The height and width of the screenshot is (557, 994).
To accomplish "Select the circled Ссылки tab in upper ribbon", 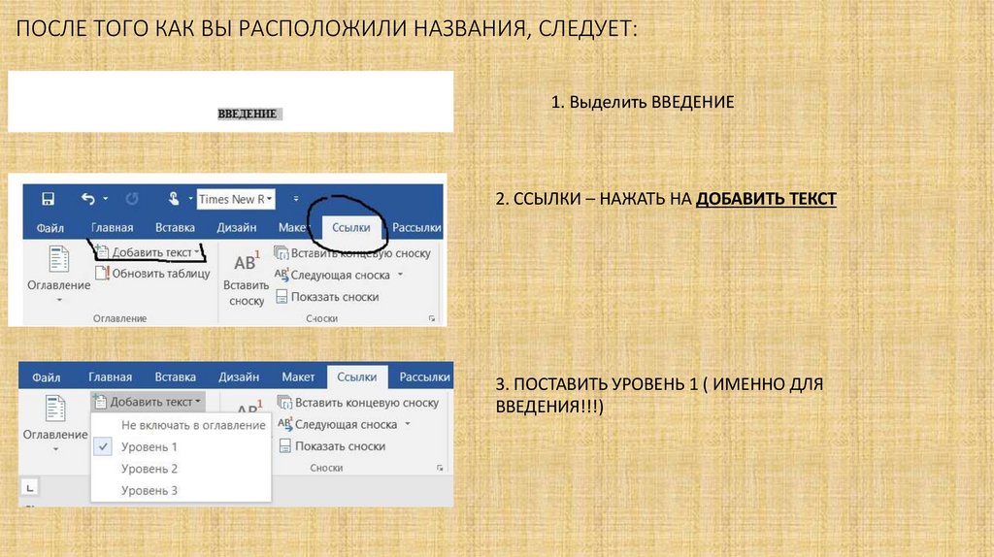I will point(351,227).
